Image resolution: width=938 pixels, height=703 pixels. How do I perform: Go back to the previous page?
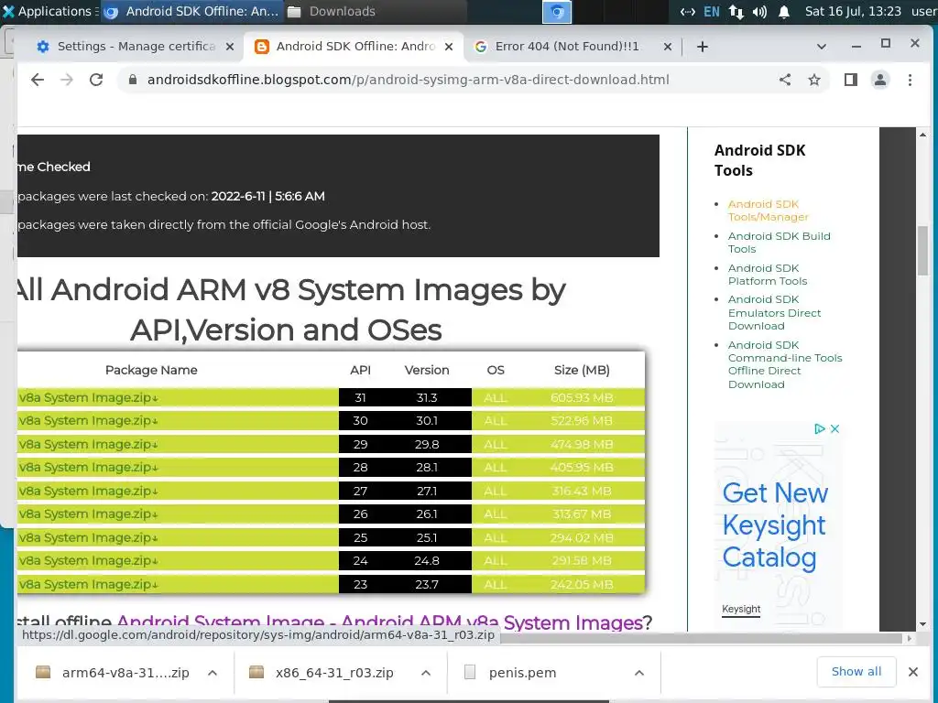click(38, 80)
